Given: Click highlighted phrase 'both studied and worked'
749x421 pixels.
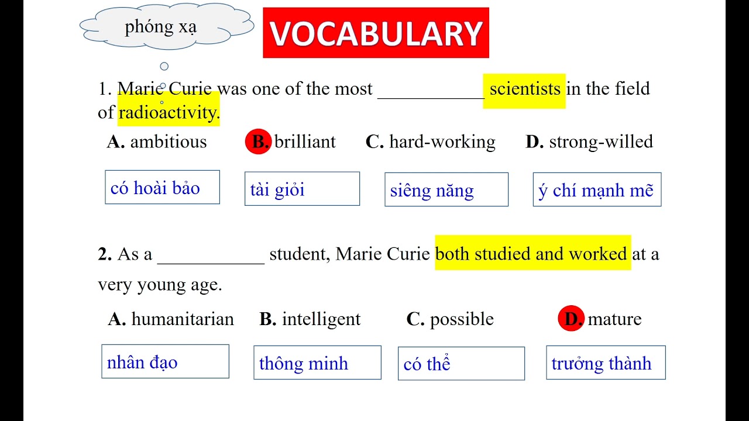Looking at the screenshot, I should click(x=532, y=253).
